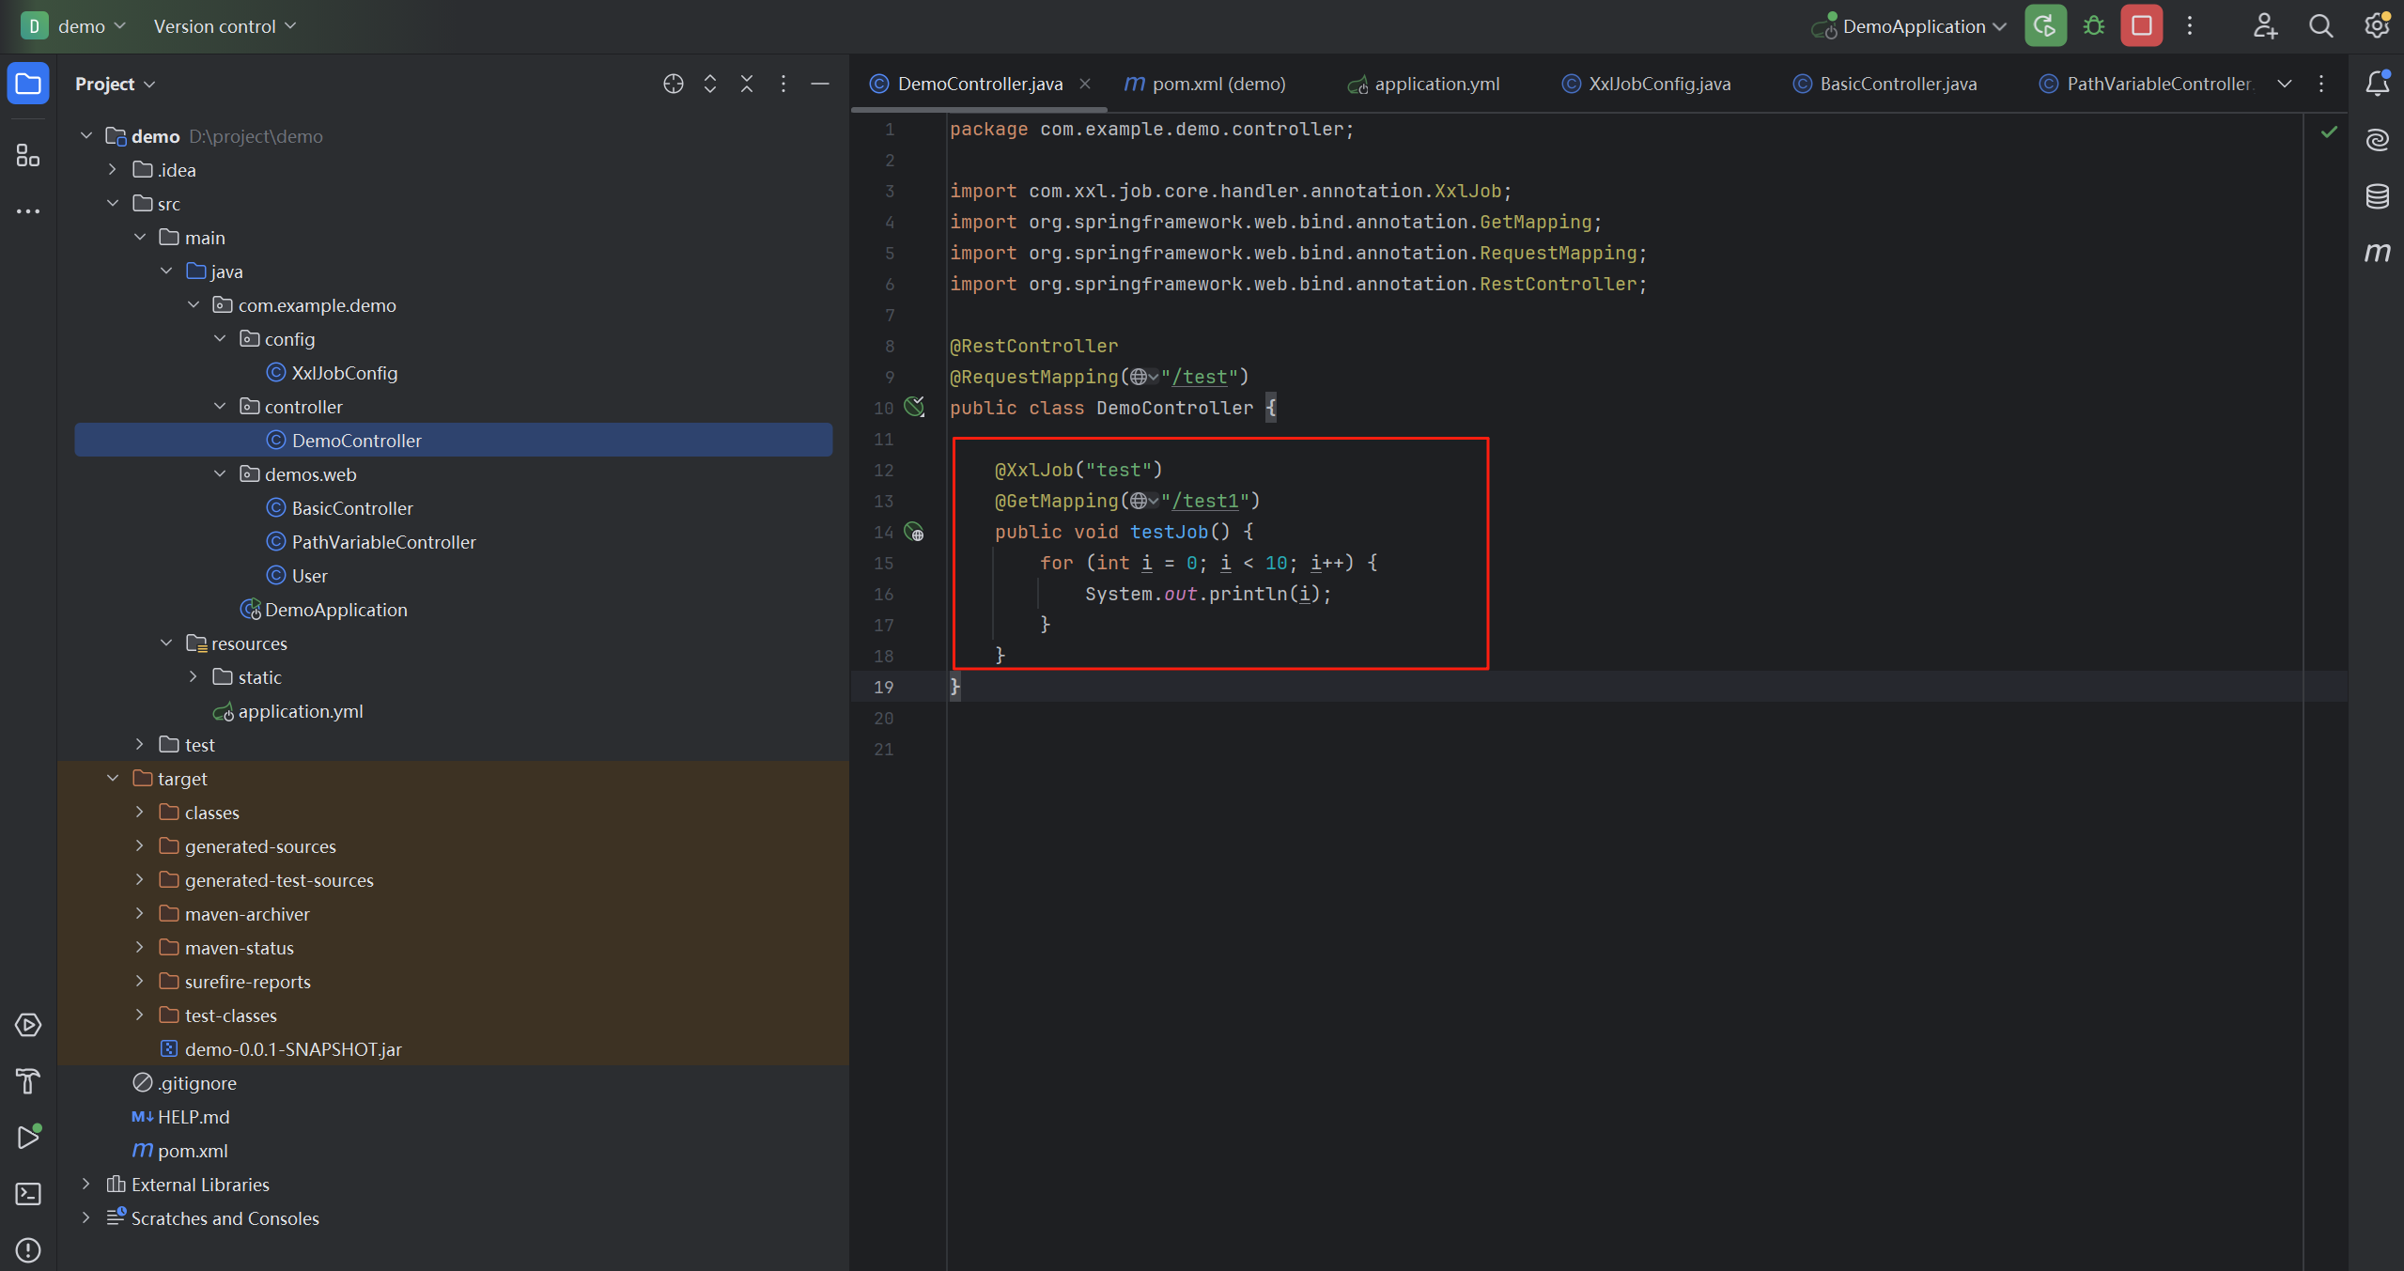This screenshot has height=1271, width=2404.
Task: Select .gitignore file
Action: [196, 1083]
